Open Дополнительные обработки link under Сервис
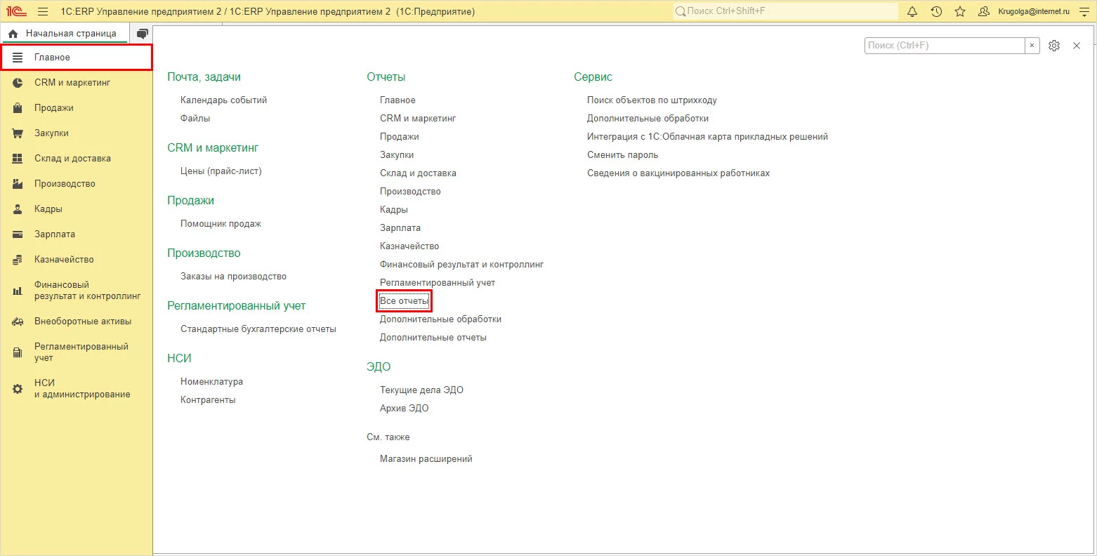Viewport: 1097px width, 556px height. 648,119
